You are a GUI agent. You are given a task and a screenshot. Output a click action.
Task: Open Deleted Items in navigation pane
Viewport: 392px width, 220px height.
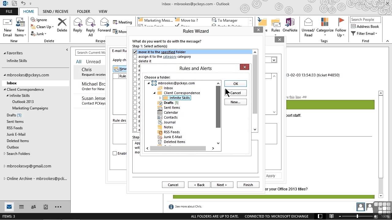coord(18,141)
